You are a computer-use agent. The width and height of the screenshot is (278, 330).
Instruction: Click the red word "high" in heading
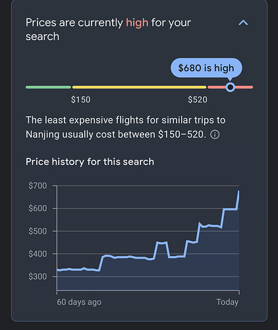pyautogui.click(x=137, y=22)
